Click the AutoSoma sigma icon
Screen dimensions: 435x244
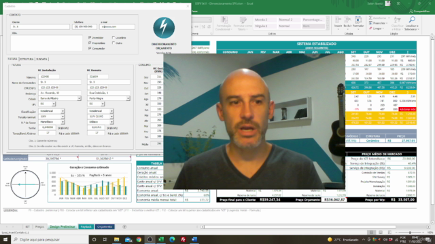coord(370,18)
